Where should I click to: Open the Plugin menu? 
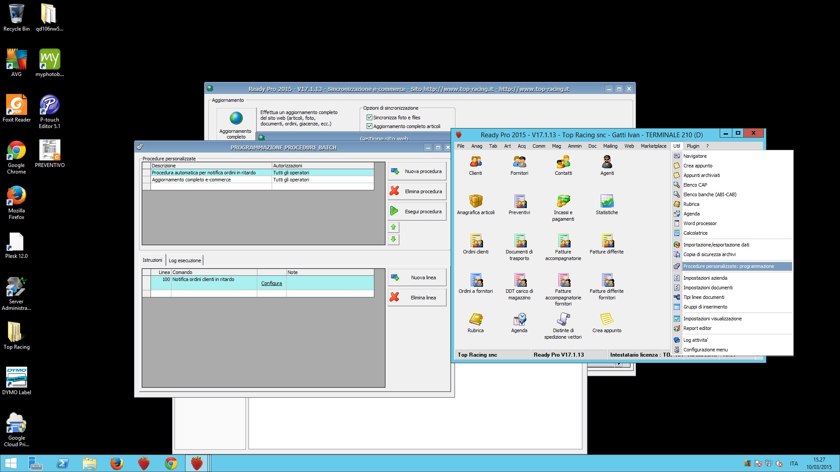[x=693, y=146]
